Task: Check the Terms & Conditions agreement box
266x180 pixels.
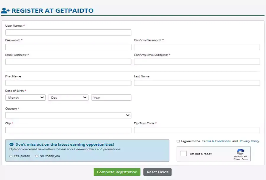Action: (x=178, y=141)
